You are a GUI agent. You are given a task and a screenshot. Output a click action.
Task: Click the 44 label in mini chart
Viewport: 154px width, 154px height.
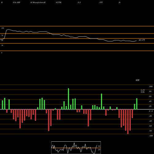[99, 146]
